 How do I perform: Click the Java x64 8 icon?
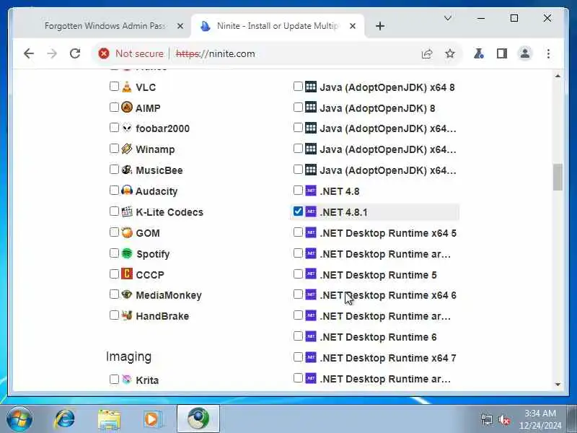311,87
